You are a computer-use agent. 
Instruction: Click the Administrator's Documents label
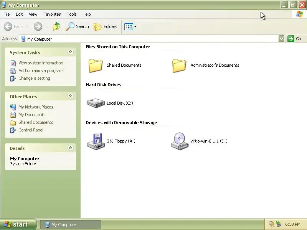click(x=215, y=65)
